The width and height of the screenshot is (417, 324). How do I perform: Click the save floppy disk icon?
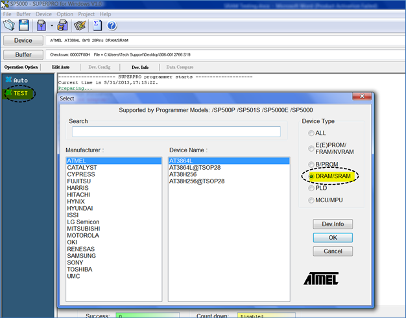coord(24,25)
